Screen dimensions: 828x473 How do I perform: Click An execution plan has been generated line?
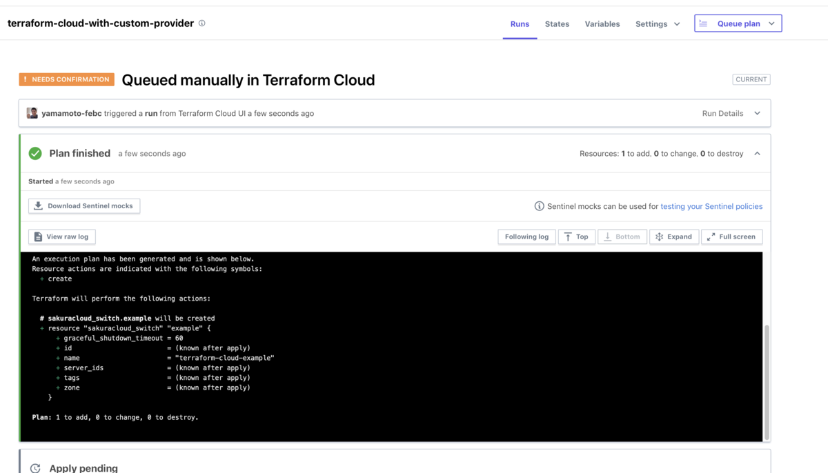tap(143, 259)
